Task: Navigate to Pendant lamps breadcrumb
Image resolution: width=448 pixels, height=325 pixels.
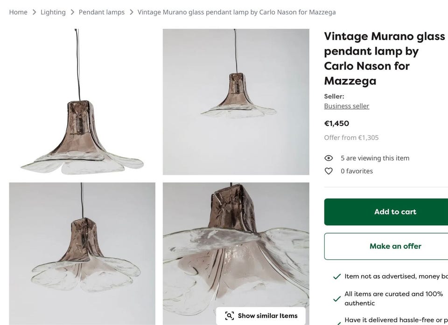Action: [x=102, y=12]
